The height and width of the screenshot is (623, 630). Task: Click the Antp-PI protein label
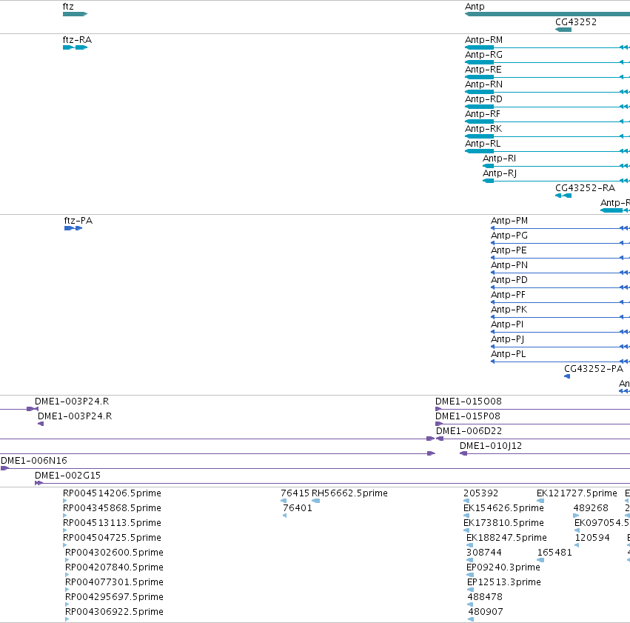507,324
